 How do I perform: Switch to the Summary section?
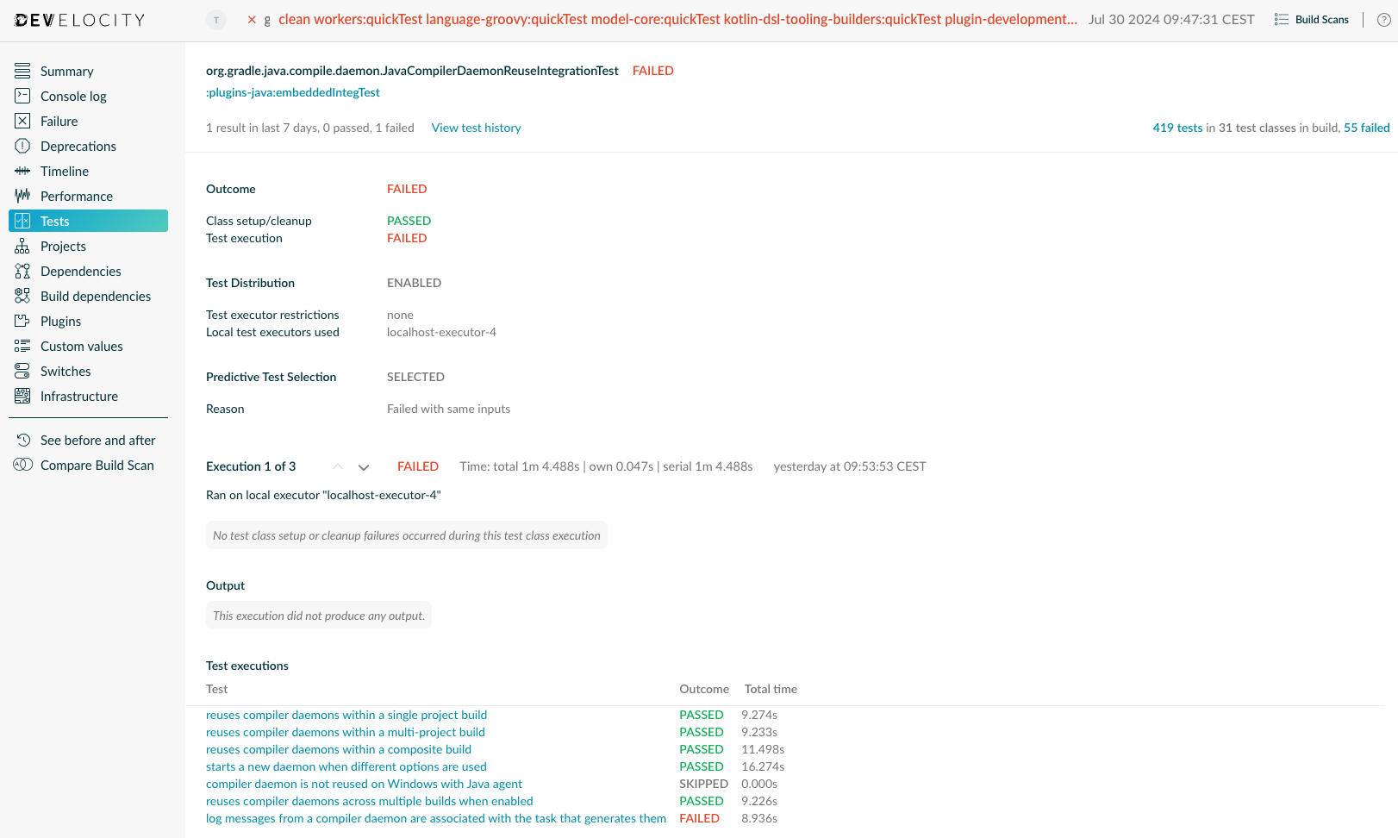click(x=66, y=71)
